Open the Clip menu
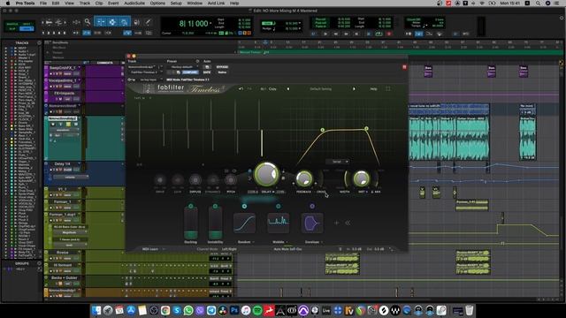 click(99, 4)
